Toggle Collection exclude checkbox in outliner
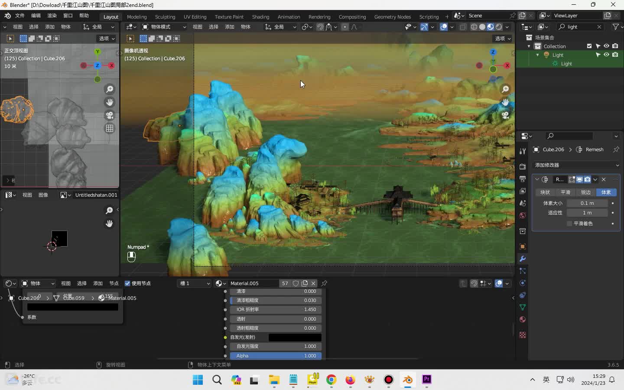This screenshot has height=390, width=624. pyautogui.click(x=589, y=46)
